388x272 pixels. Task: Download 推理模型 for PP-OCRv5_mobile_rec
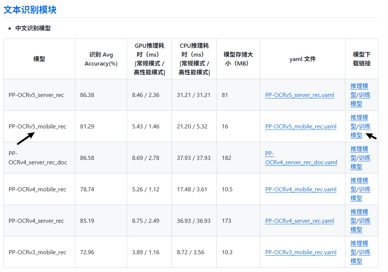[x=359, y=118]
